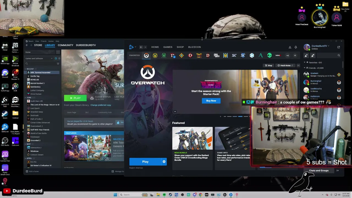Go back in Battle.net navigation
The height and width of the screenshot is (198, 352).
141,47
